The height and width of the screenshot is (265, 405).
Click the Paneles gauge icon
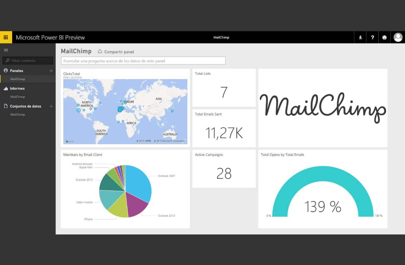point(6,70)
